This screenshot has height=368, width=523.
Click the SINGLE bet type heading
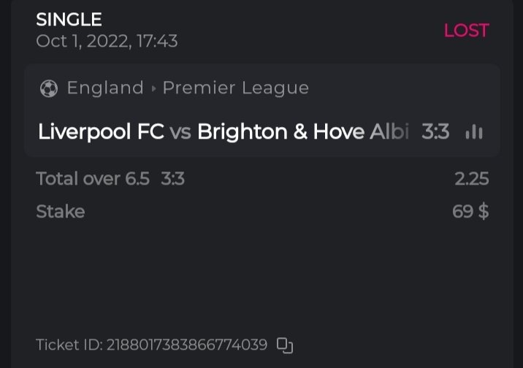tap(69, 20)
